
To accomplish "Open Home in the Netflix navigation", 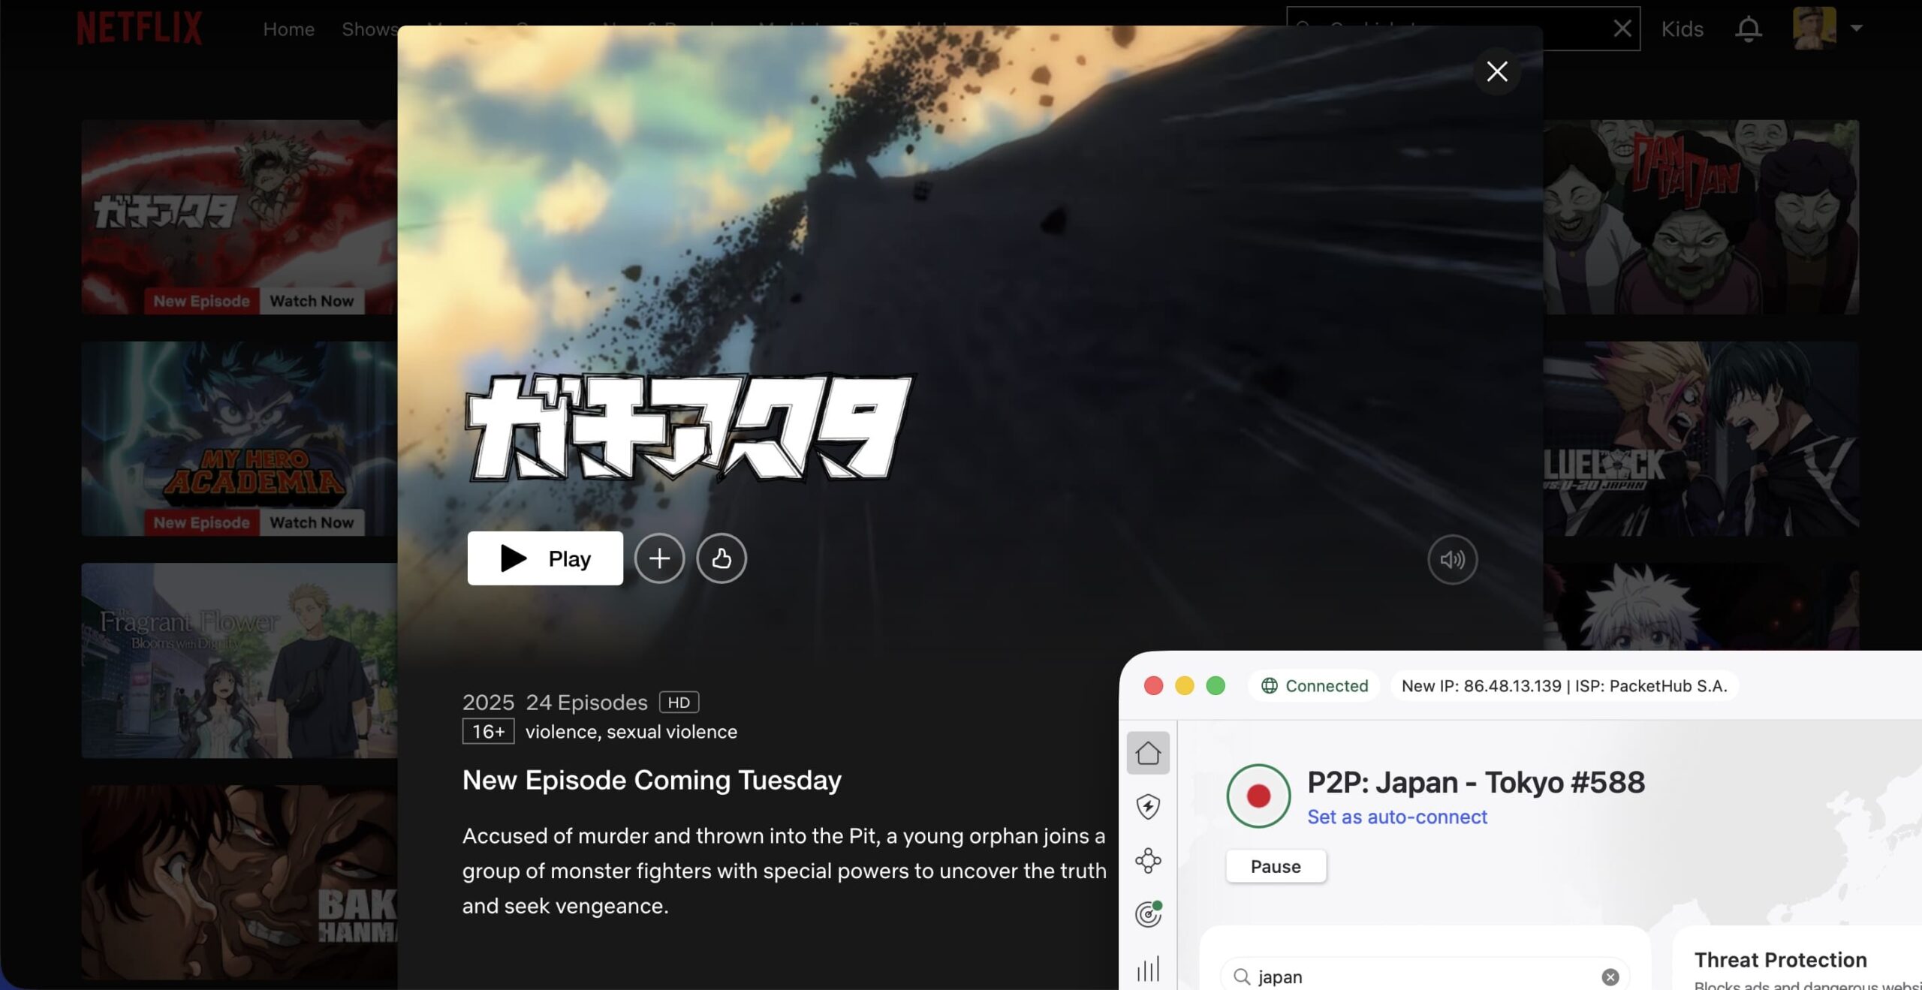I will pos(288,29).
